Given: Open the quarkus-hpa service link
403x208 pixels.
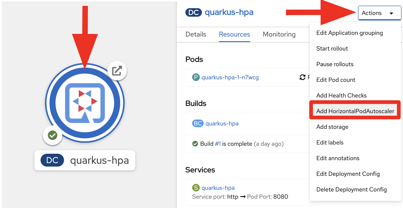Looking at the screenshot, I should [x=218, y=188].
